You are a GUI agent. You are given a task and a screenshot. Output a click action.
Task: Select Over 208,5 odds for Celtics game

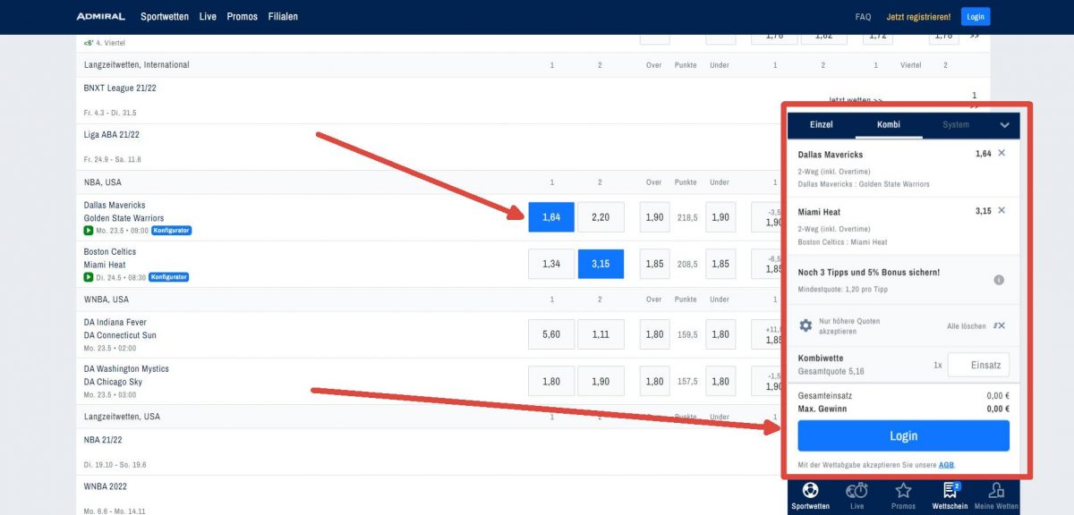click(655, 264)
